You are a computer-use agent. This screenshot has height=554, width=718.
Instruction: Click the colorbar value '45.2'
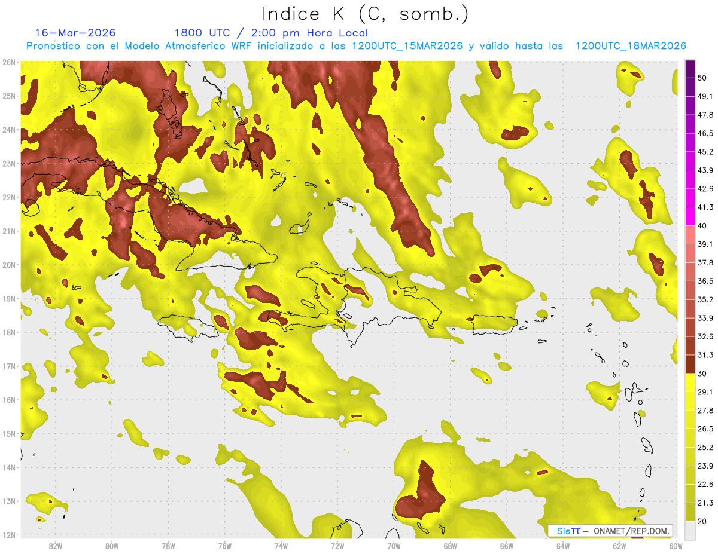point(705,152)
